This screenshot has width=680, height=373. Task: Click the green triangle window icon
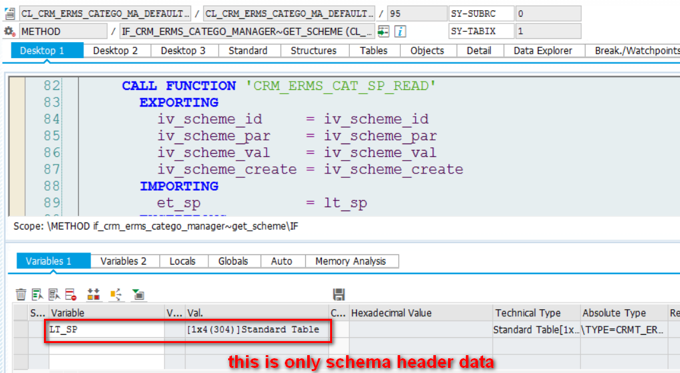[138, 295]
